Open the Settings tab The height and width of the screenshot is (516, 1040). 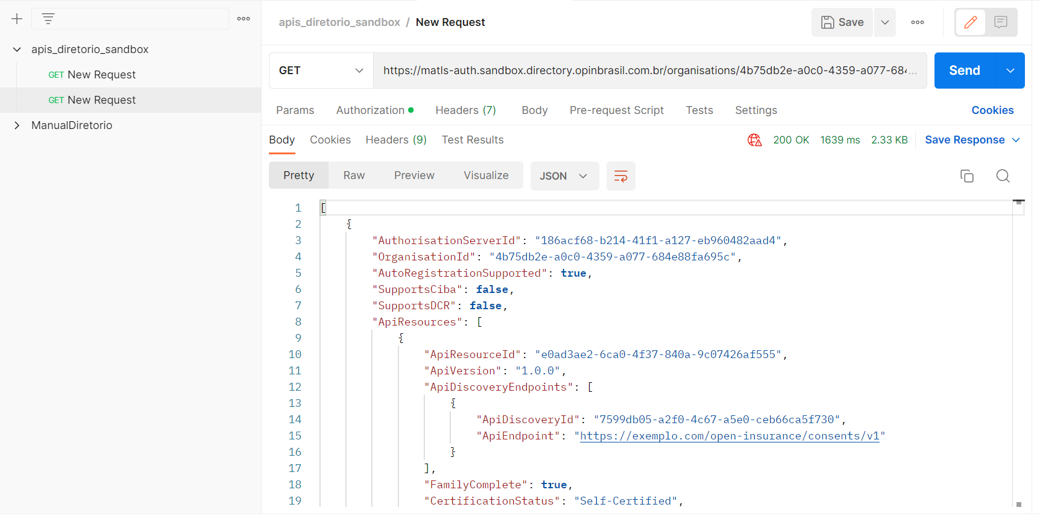pyautogui.click(x=756, y=110)
